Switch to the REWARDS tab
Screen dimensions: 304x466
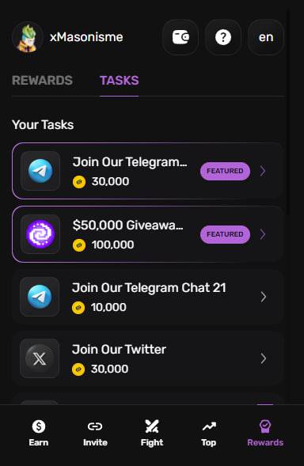click(42, 80)
